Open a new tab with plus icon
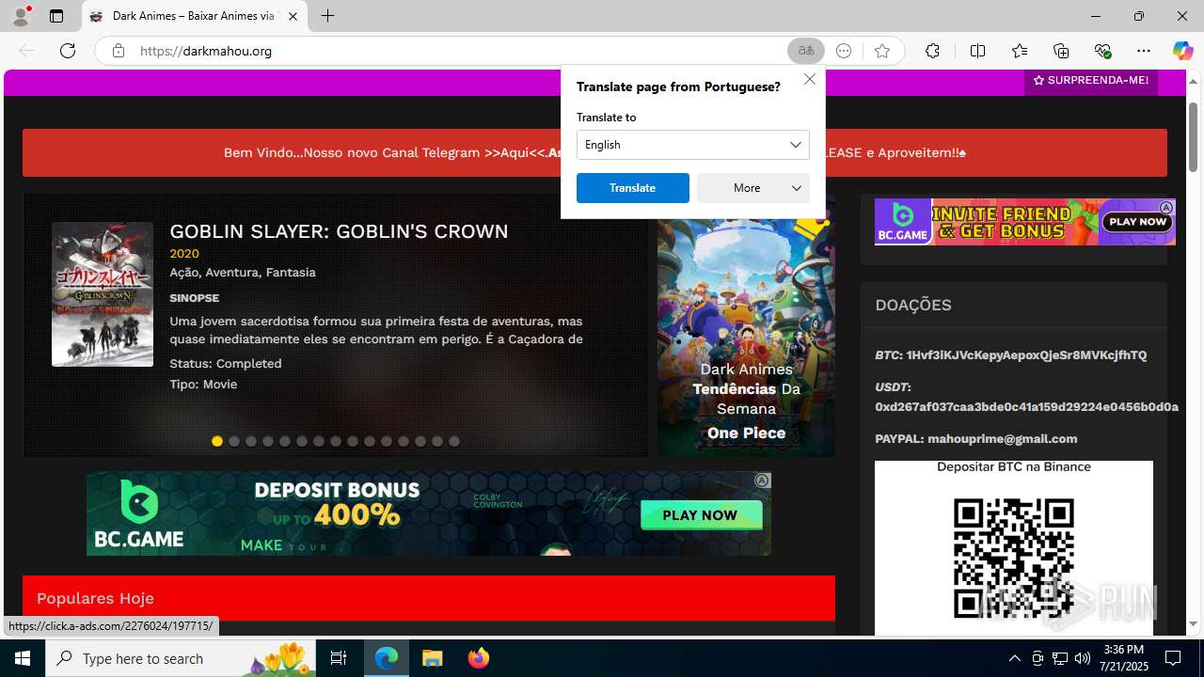 (x=327, y=16)
